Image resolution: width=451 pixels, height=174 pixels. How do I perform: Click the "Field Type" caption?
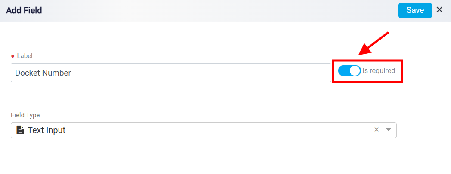coord(25,115)
